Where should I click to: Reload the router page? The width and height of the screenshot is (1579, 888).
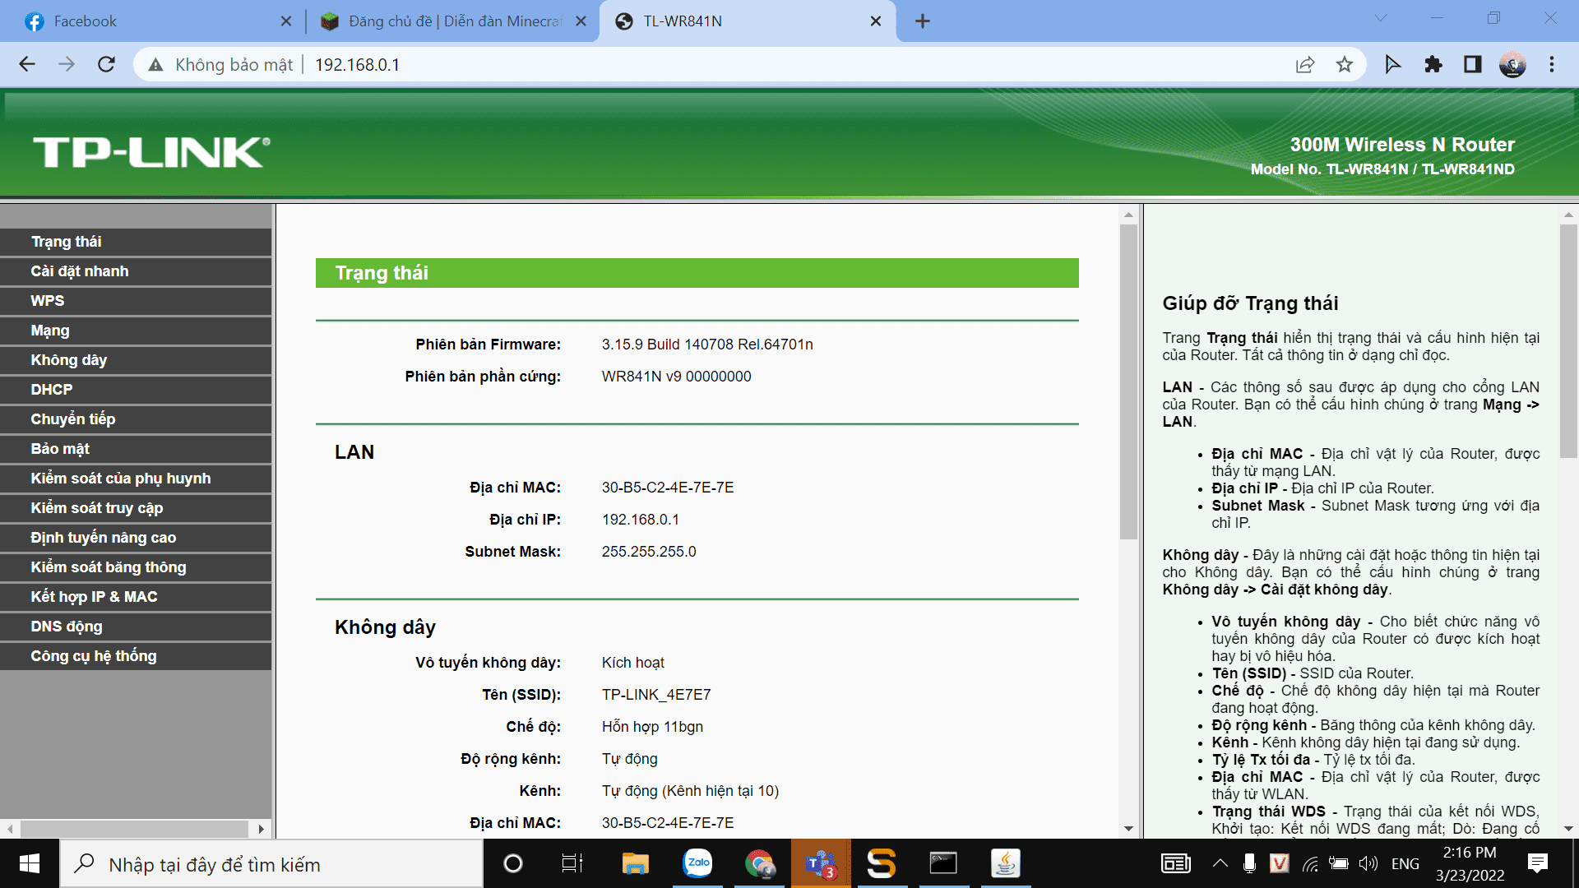(106, 64)
